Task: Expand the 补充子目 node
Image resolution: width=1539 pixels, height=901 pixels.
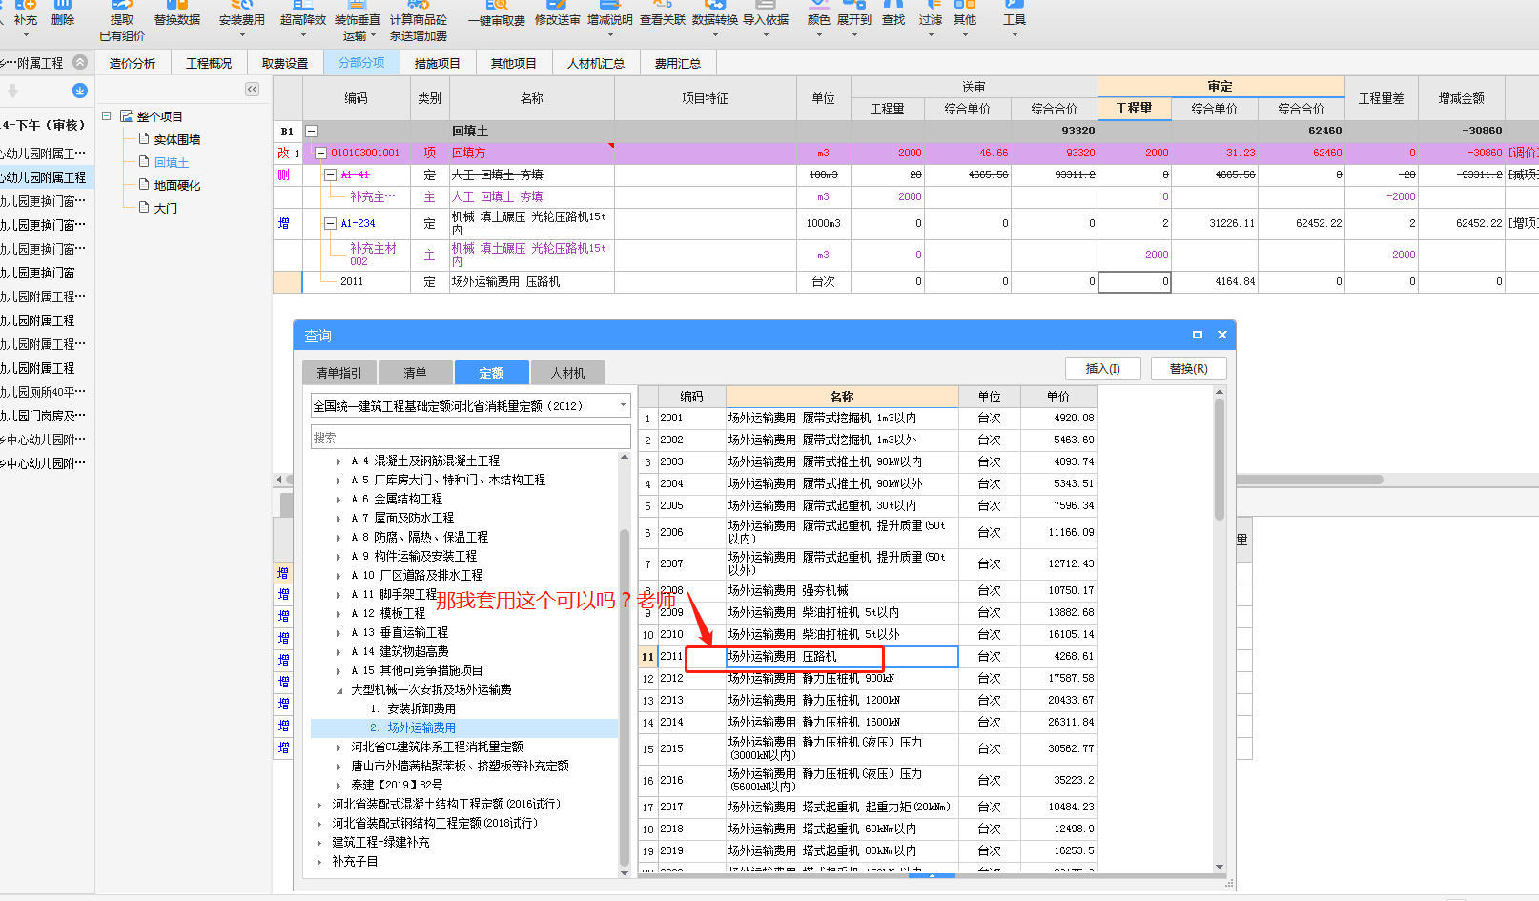Action: pyautogui.click(x=319, y=862)
